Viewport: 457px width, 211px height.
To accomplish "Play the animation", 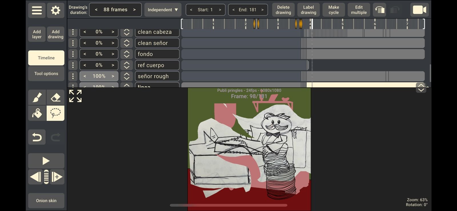I will pyautogui.click(x=46, y=161).
